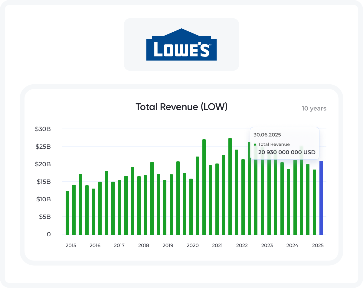Viewport: 363px width, 288px height.
Task: Click the green Total Revenue legend dot
Action: [x=255, y=144]
